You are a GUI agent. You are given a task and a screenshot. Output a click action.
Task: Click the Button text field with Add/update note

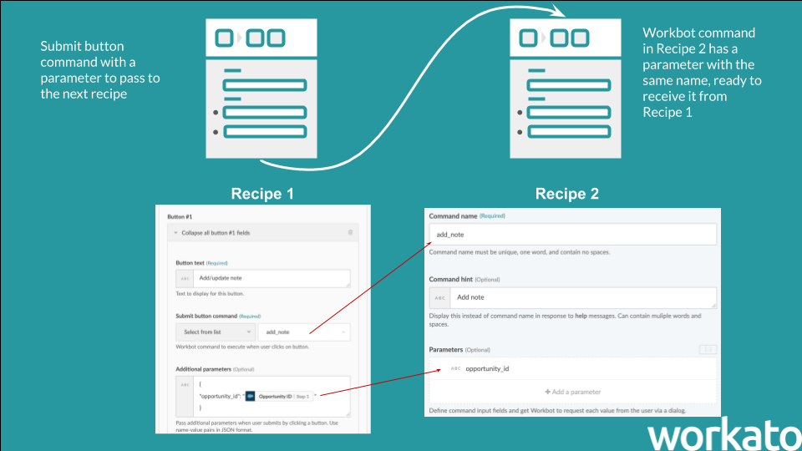272,278
